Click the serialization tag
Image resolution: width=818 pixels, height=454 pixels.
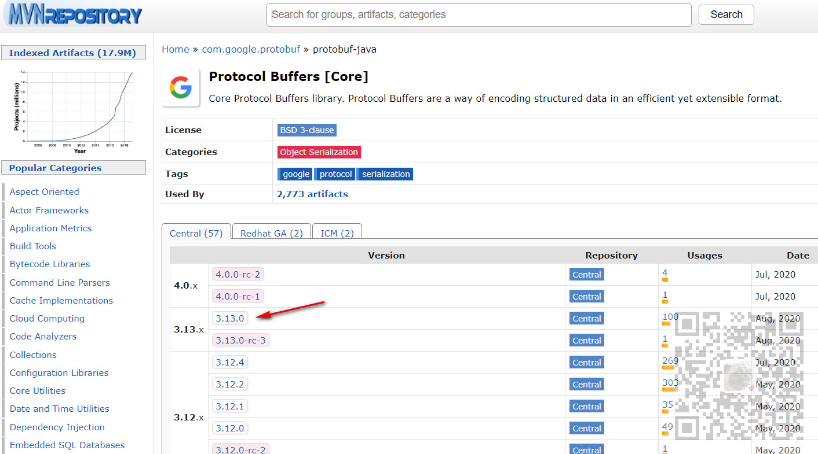(x=385, y=174)
